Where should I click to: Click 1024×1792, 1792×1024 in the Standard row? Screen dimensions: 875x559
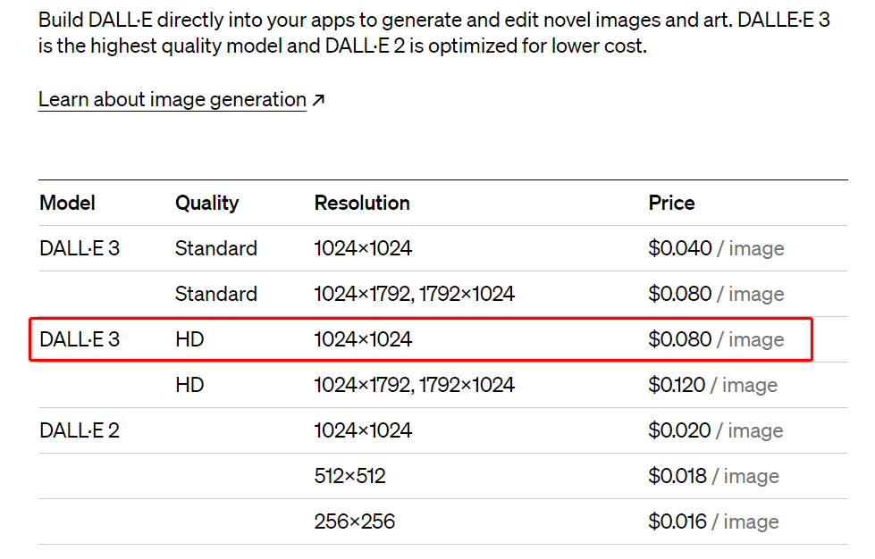tap(414, 294)
